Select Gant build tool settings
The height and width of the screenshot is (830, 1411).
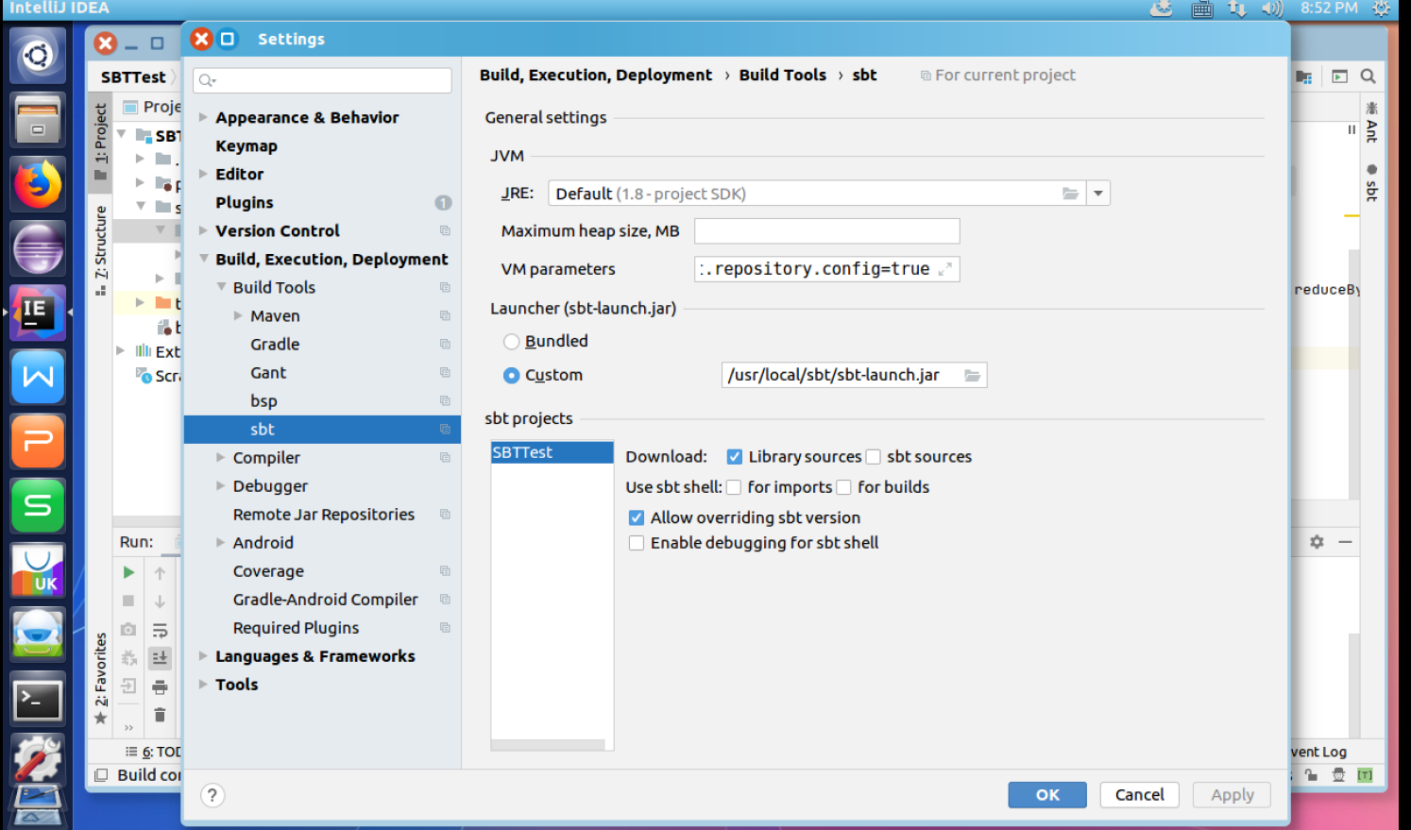pos(268,373)
